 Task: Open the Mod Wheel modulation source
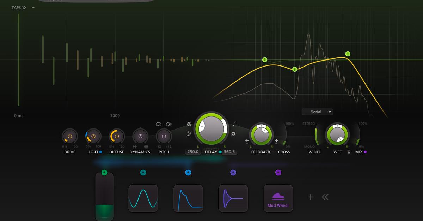pyautogui.click(x=278, y=198)
